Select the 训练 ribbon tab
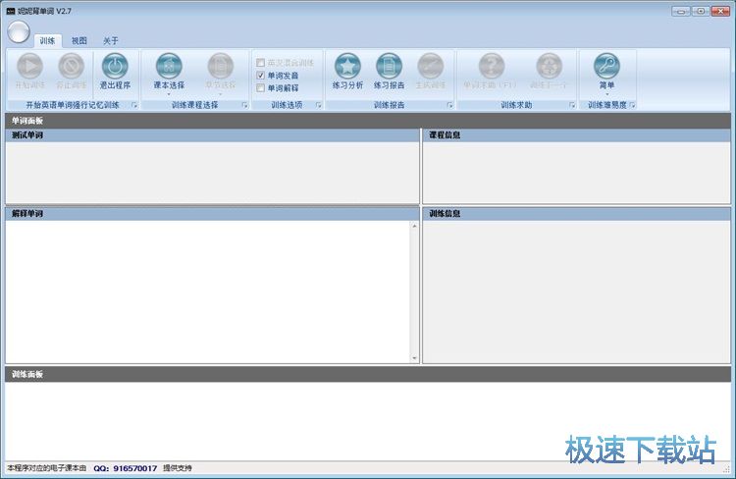736x479 pixels. [47, 41]
